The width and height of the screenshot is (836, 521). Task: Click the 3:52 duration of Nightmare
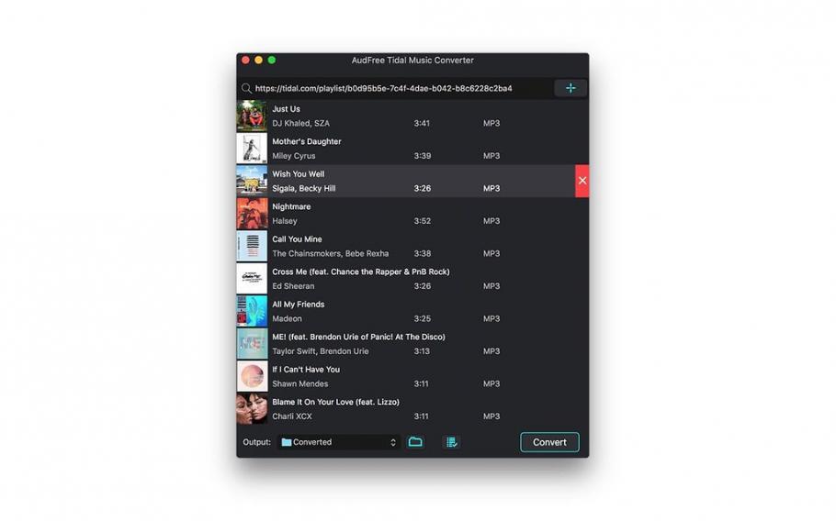click(423, 221)
